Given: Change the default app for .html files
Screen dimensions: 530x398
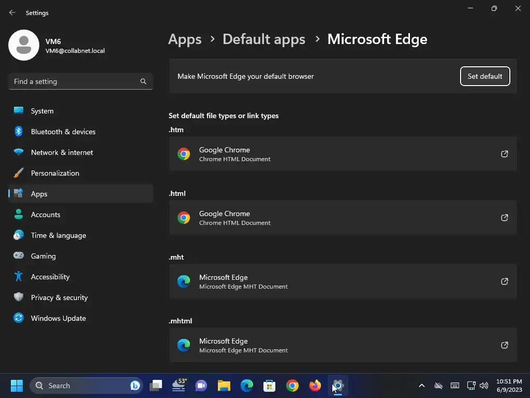Looking at the screenshot, I should click(343, 218).
